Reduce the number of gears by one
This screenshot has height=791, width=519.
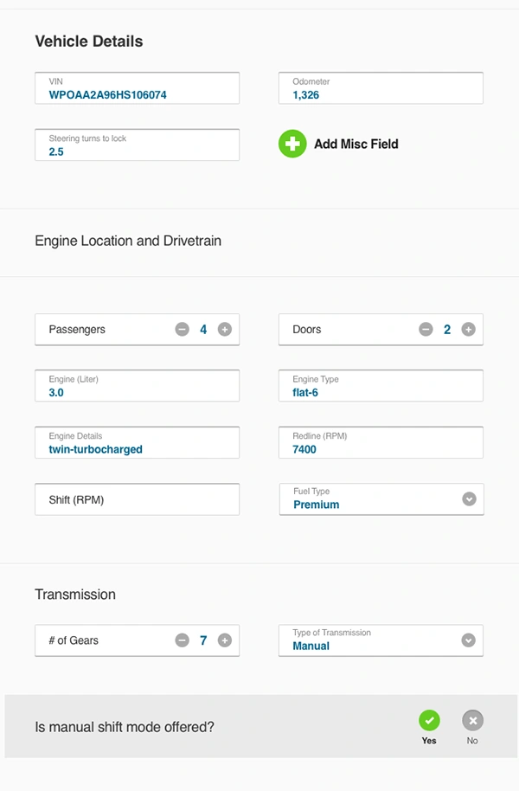[182, 640]
